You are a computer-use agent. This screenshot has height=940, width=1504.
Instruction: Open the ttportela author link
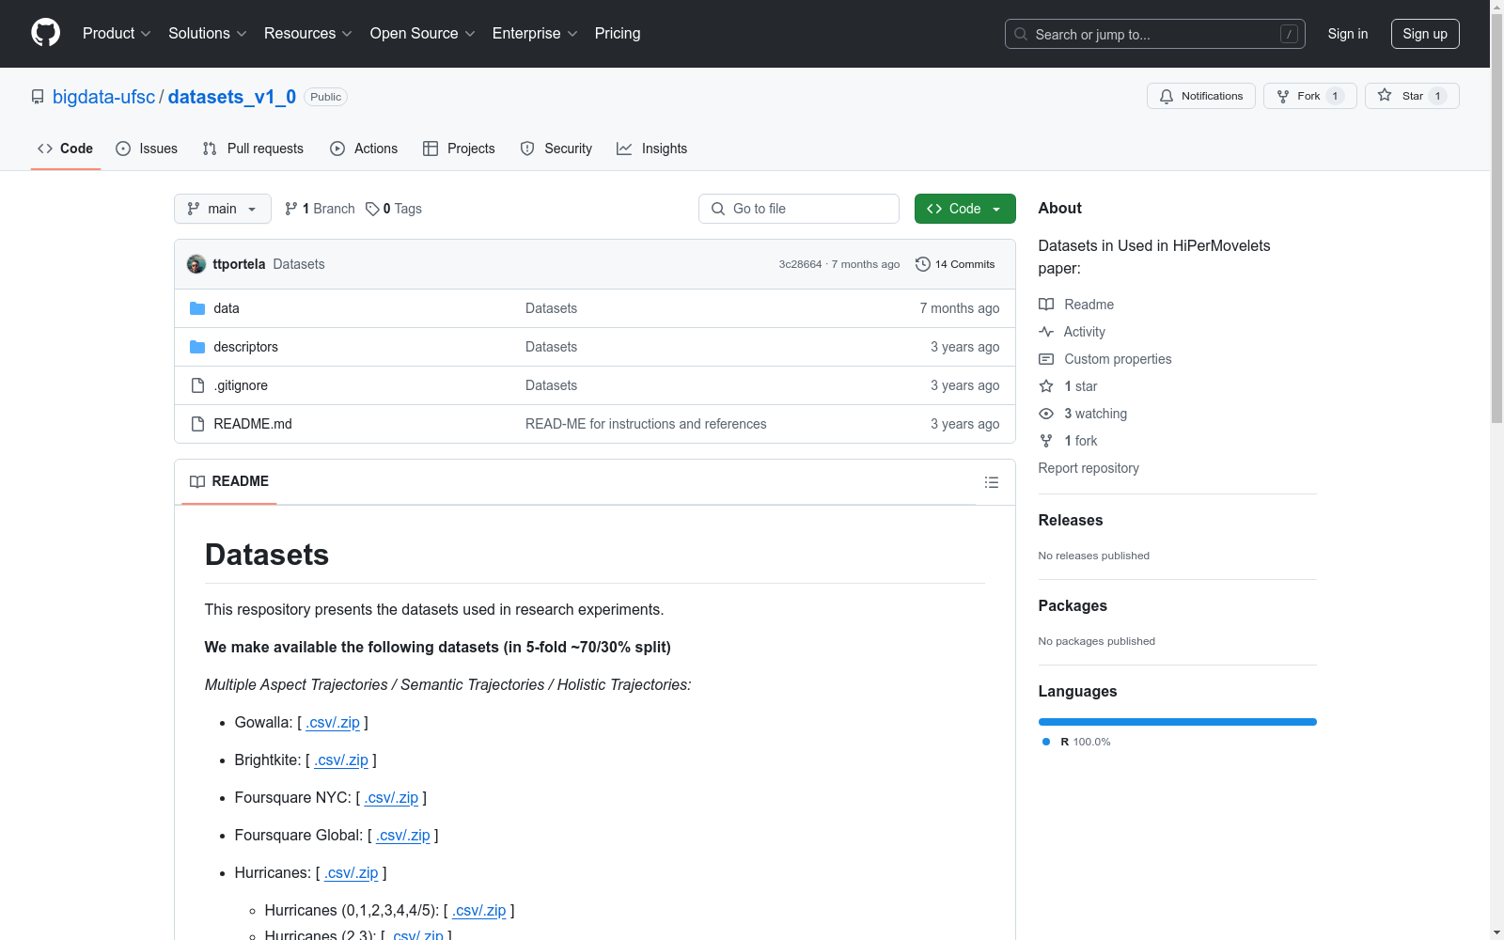pyautogui.click(x=239, y=264)
